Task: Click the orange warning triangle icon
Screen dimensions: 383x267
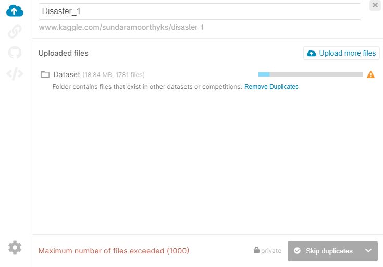Action: coord(370,74)
